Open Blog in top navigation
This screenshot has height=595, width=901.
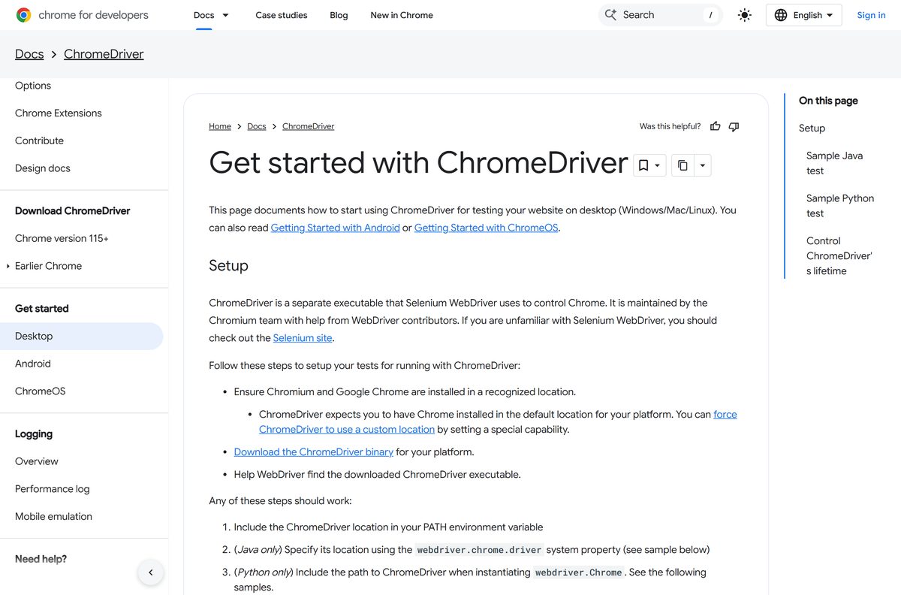click(339, 15)
